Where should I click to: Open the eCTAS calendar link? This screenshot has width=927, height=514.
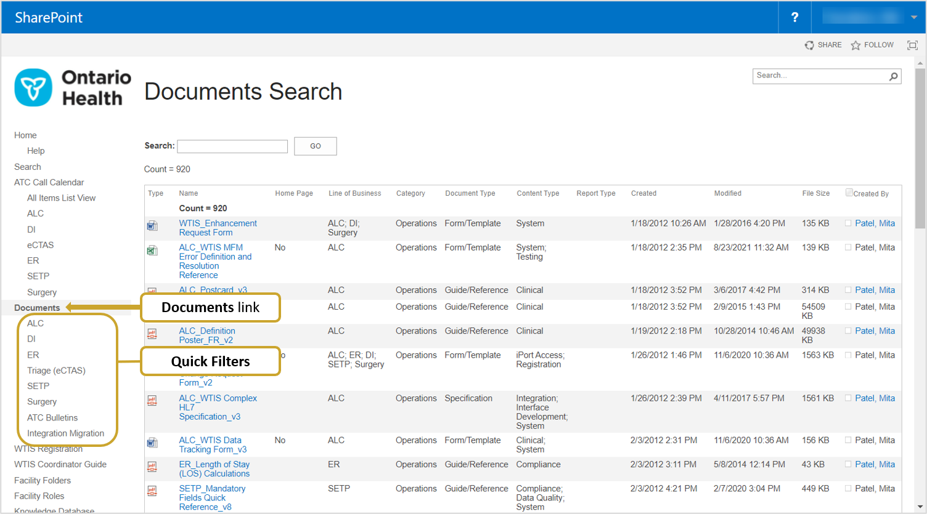pos(40,245)
